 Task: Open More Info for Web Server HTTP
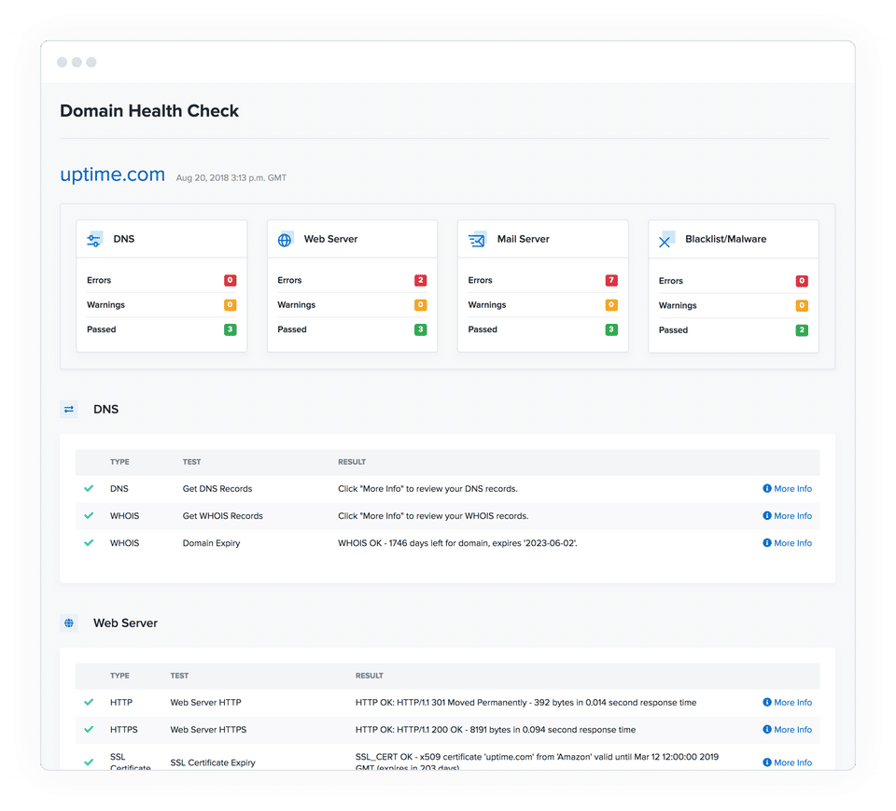(788, 703)
